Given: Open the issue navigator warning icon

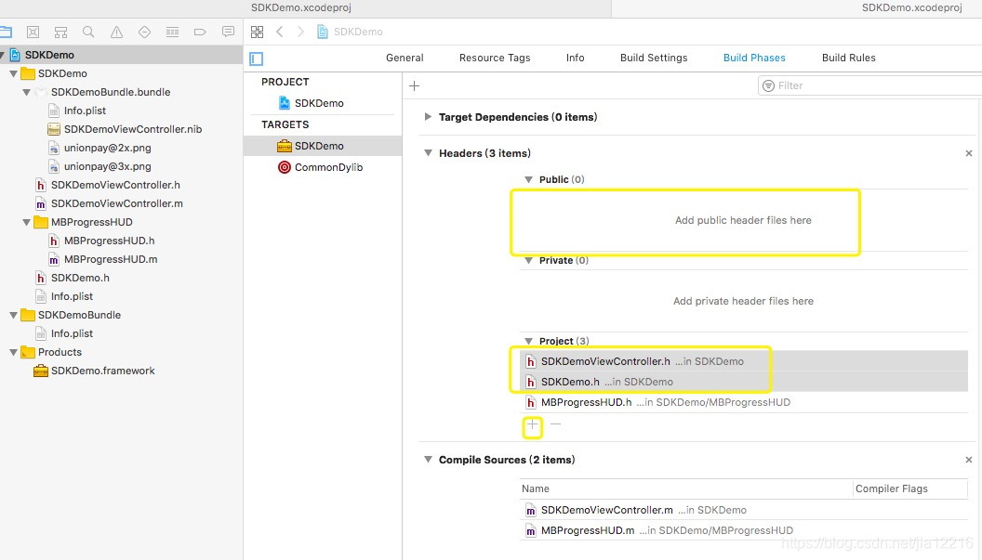Looking at the screenshot, I should (x=116, y=32).
